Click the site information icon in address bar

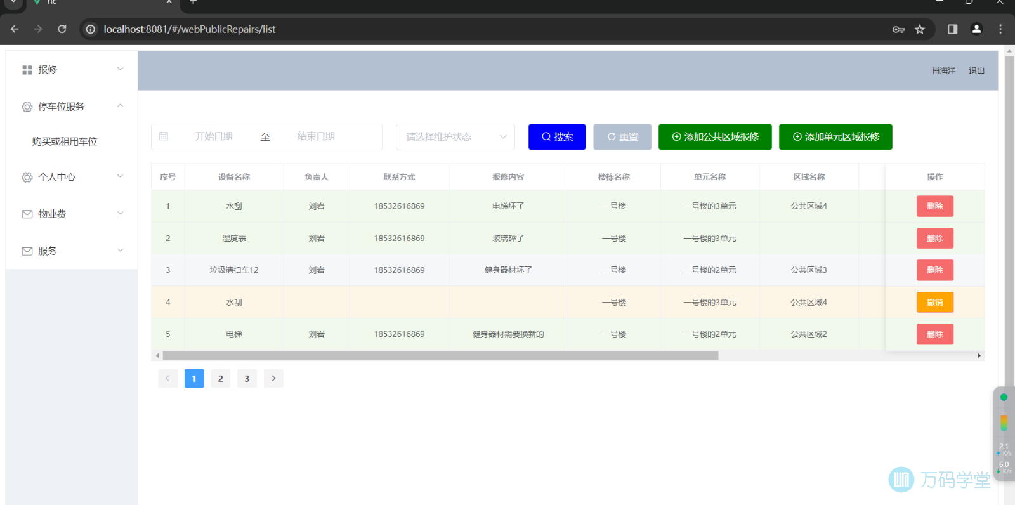click(x=91, y=29)
